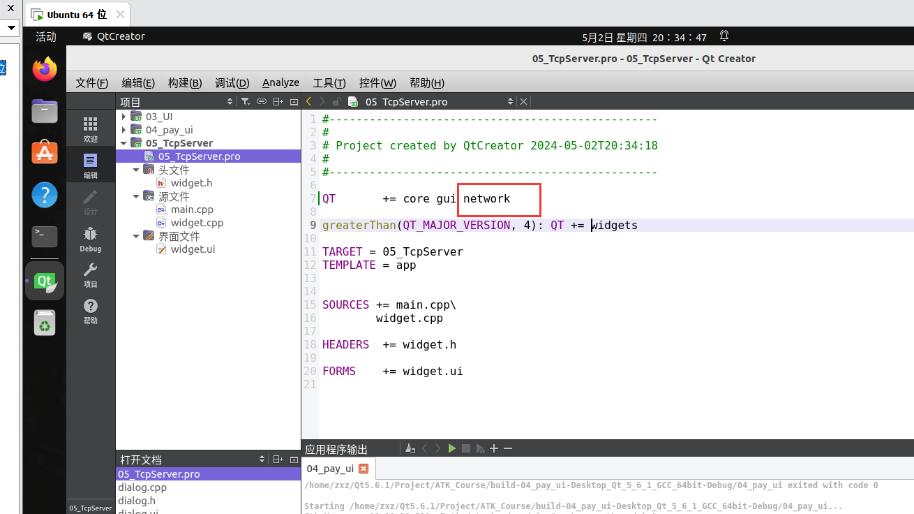The height and width of the screenshot is (514, 914).
Task: Open dialog.cpp in 打开文档 panel
Action: point(142,487)
